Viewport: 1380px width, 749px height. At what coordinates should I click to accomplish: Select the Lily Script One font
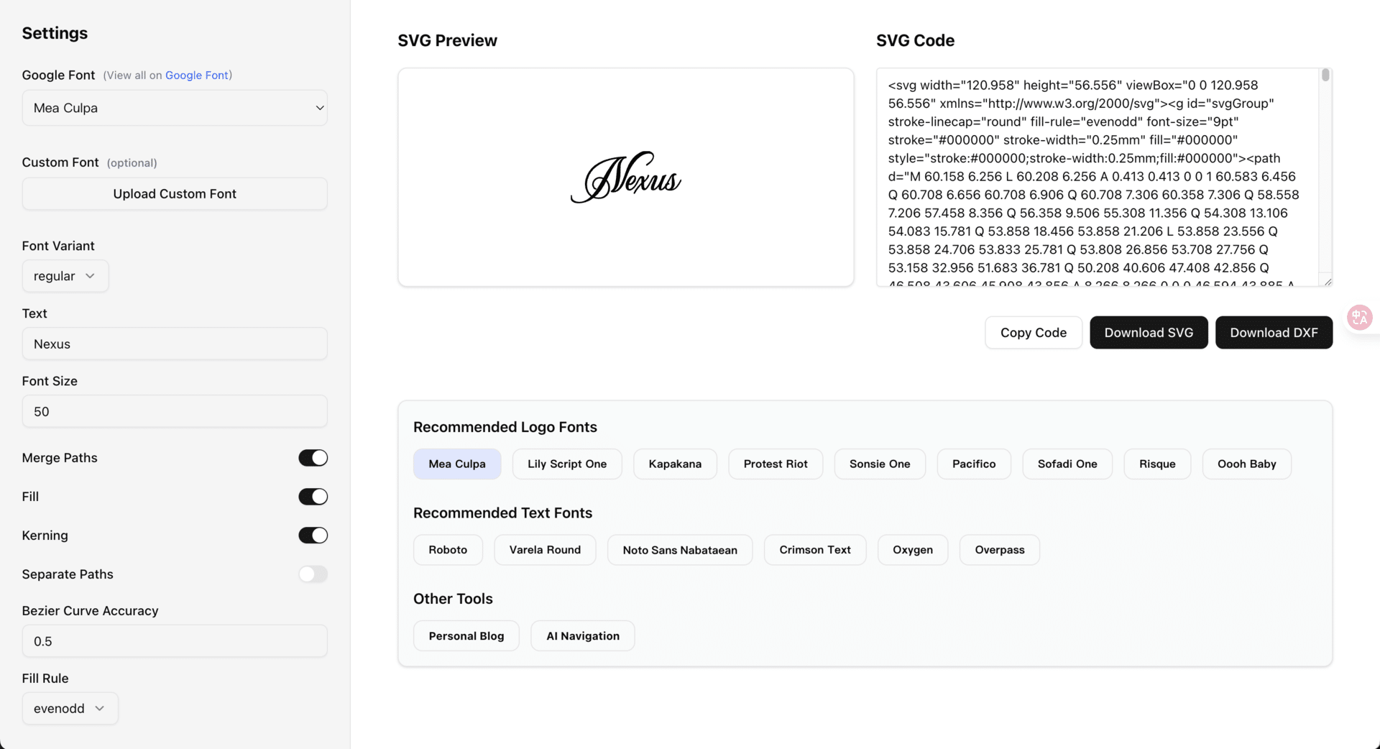click(x=566, y=464)
